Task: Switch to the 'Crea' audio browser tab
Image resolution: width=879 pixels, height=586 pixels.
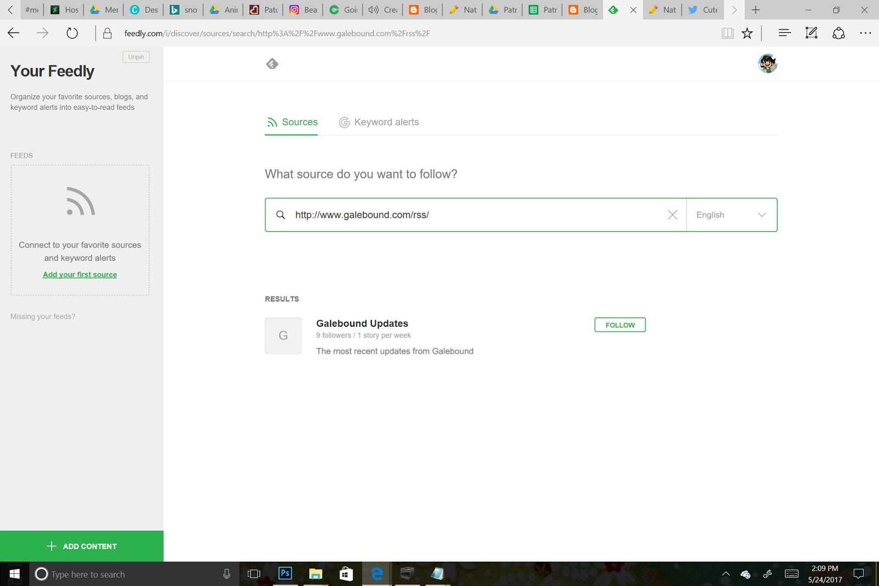Action: [x=383, y=10]
